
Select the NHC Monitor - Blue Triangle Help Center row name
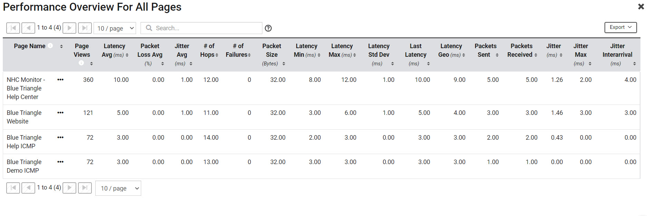26,88
